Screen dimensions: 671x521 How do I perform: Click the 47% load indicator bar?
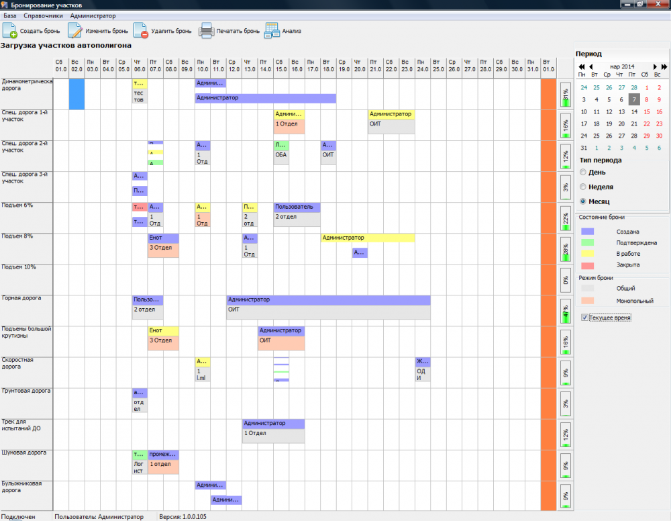tap(565, 311)
